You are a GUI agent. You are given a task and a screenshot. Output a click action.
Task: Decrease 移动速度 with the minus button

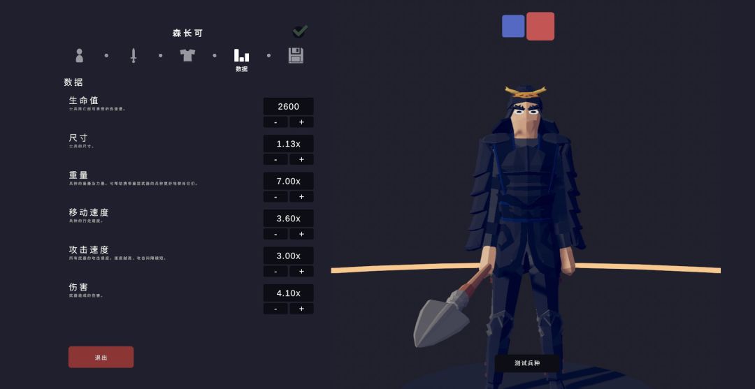pos(275,234)
